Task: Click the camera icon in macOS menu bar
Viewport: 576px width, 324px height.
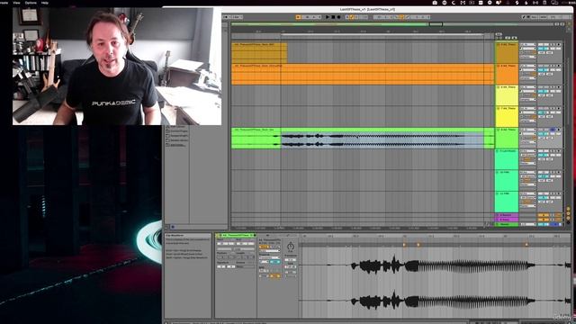Action: [x=435, y=3]
